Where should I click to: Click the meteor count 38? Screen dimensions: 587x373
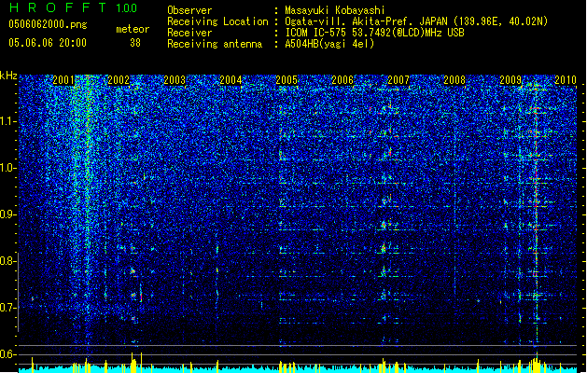tap(135, 43)
